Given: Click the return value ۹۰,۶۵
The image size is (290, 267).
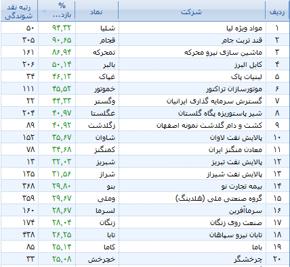Looking at the screenshot, I should coord(62,41).
